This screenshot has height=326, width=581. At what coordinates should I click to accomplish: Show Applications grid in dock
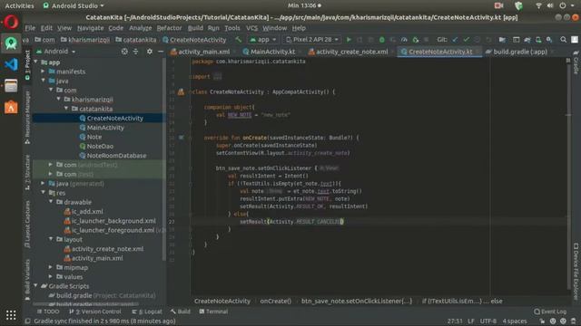11,315
